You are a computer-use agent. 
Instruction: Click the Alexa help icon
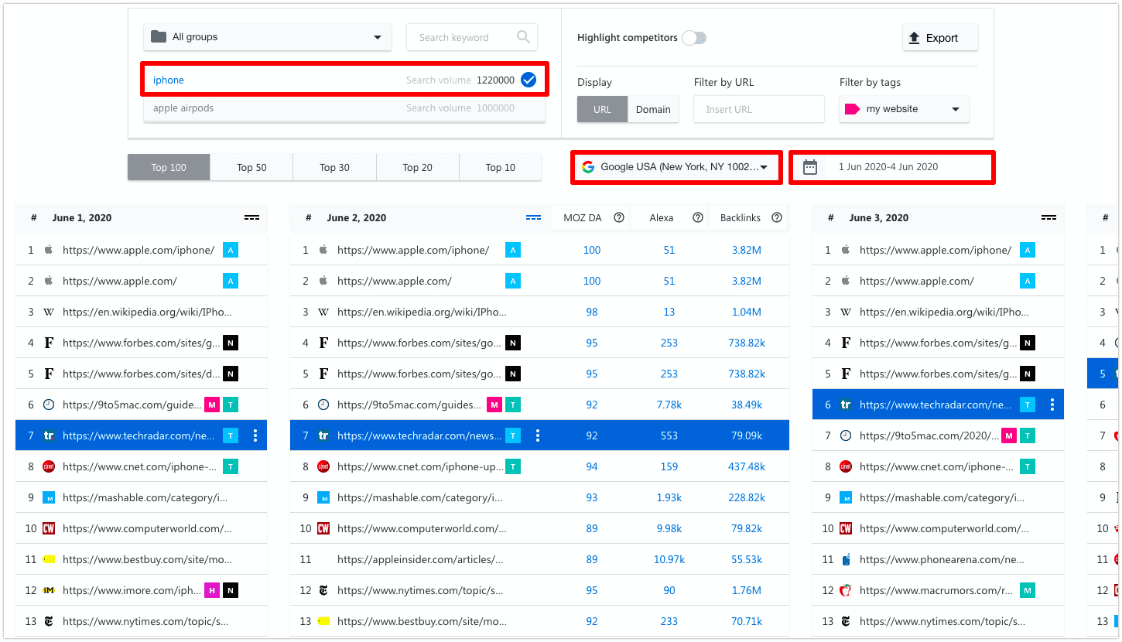698,218
